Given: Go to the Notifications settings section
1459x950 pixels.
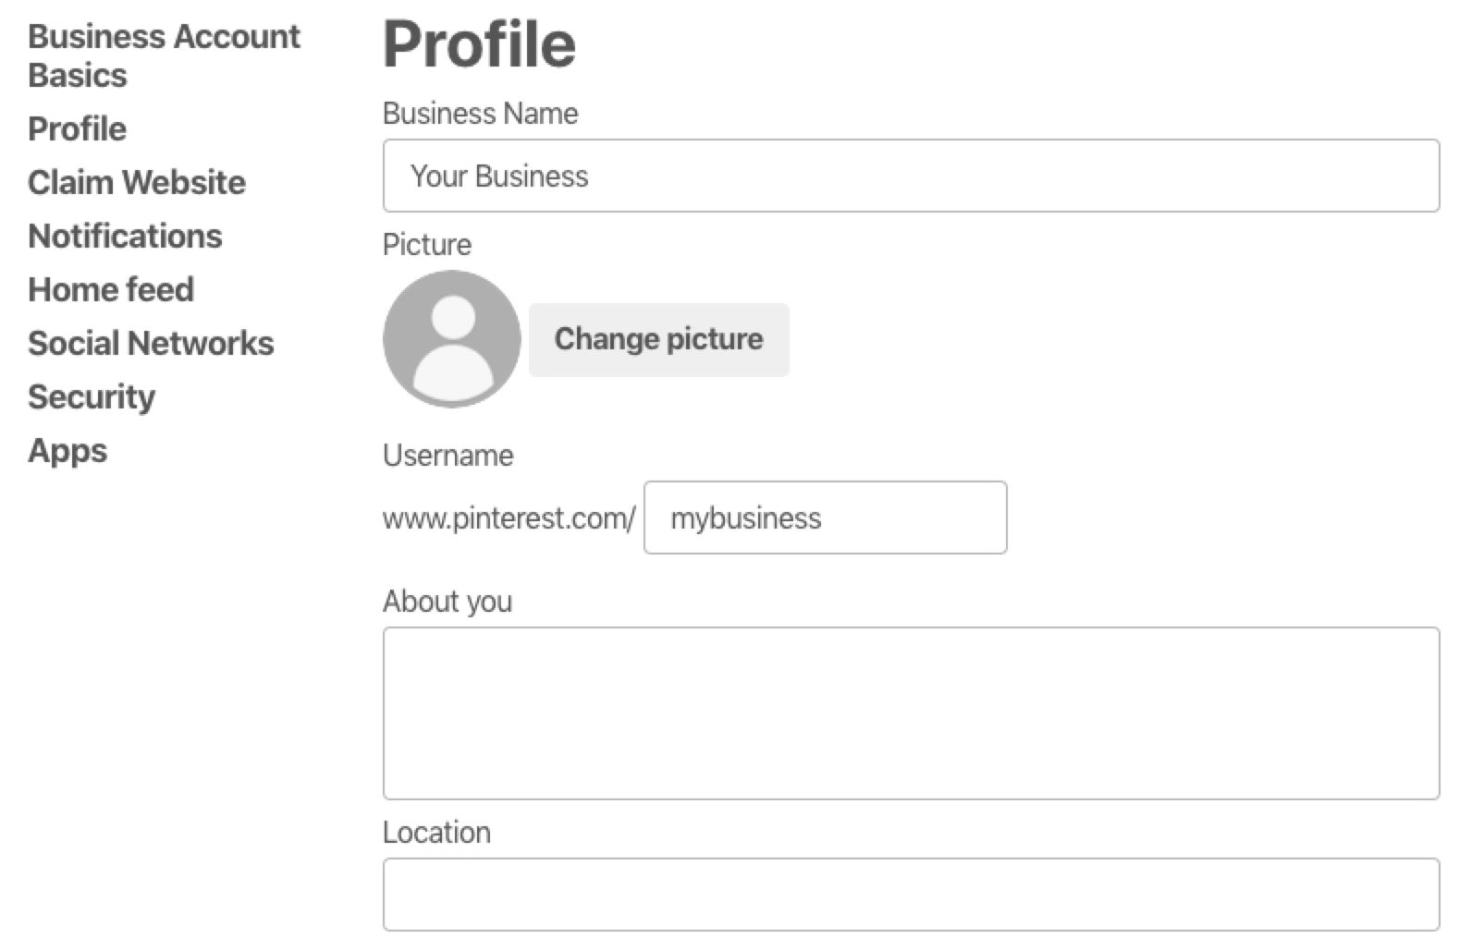Looking at the screenshot, I should 126,237.
